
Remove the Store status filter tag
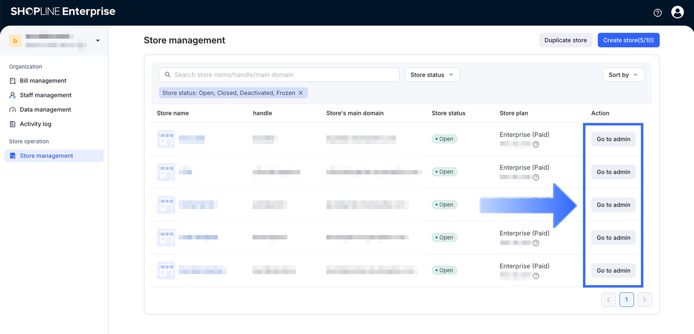(x=300, y=93)
